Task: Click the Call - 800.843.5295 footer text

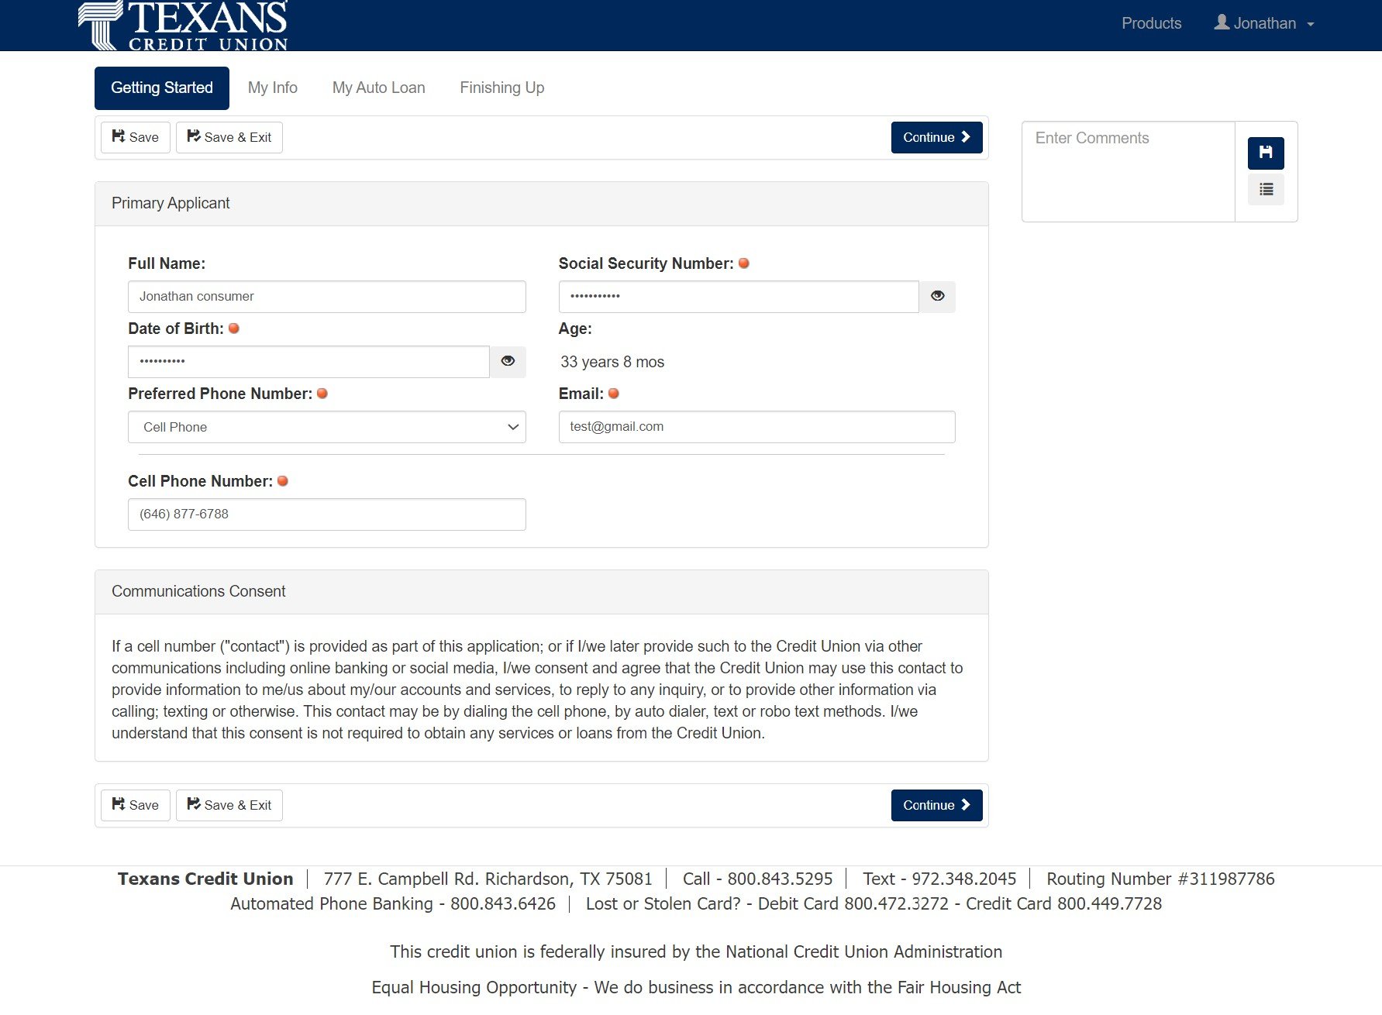Action: [x=757, y=879]
